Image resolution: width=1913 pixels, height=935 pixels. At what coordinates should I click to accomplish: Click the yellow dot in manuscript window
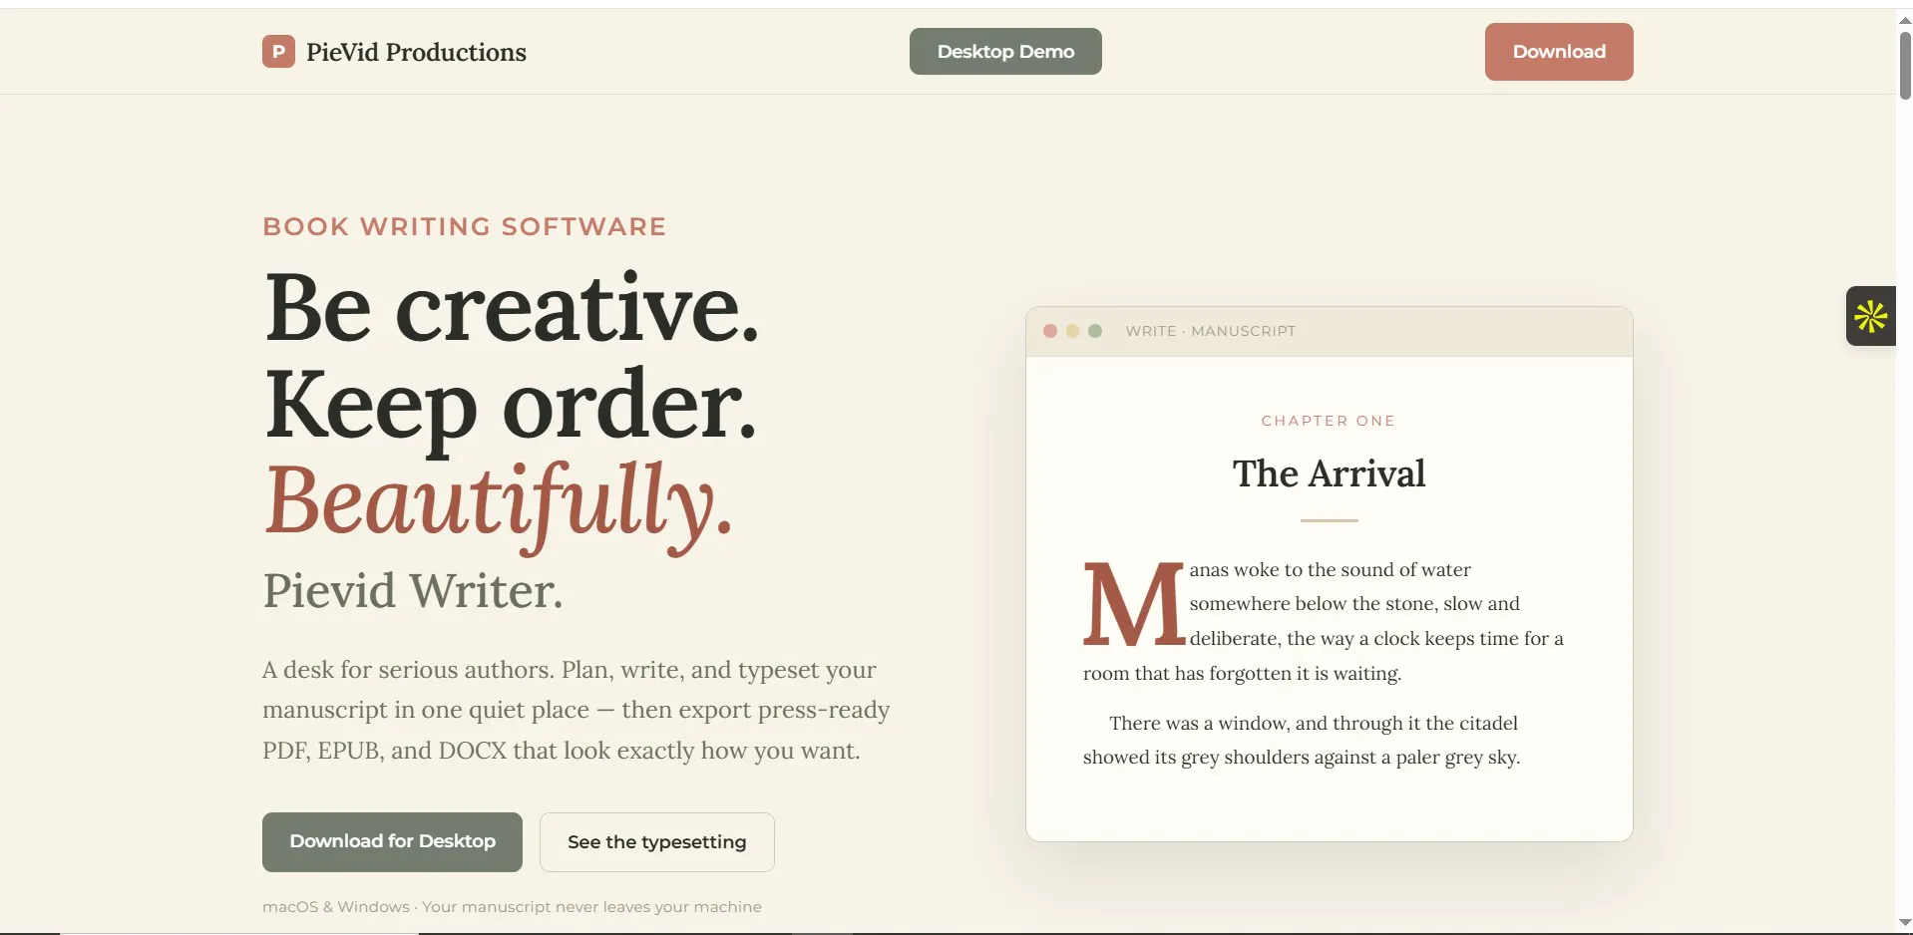[1072, 331]
